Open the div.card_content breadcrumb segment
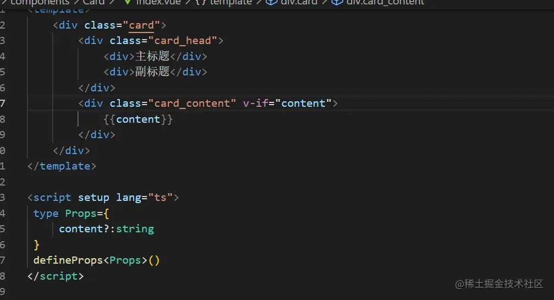This screenshot has height=300, width=554. [x=385, y=2]
